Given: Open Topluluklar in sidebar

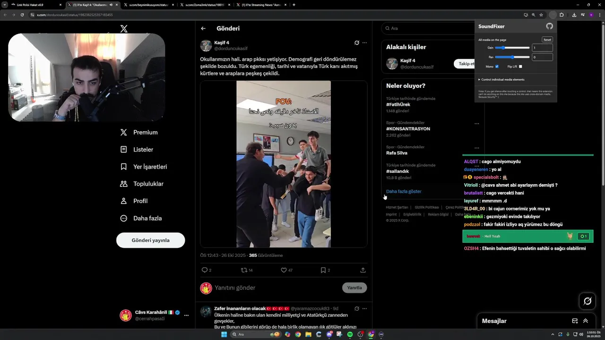Looking at the screenshot, I should pos(142,184).
